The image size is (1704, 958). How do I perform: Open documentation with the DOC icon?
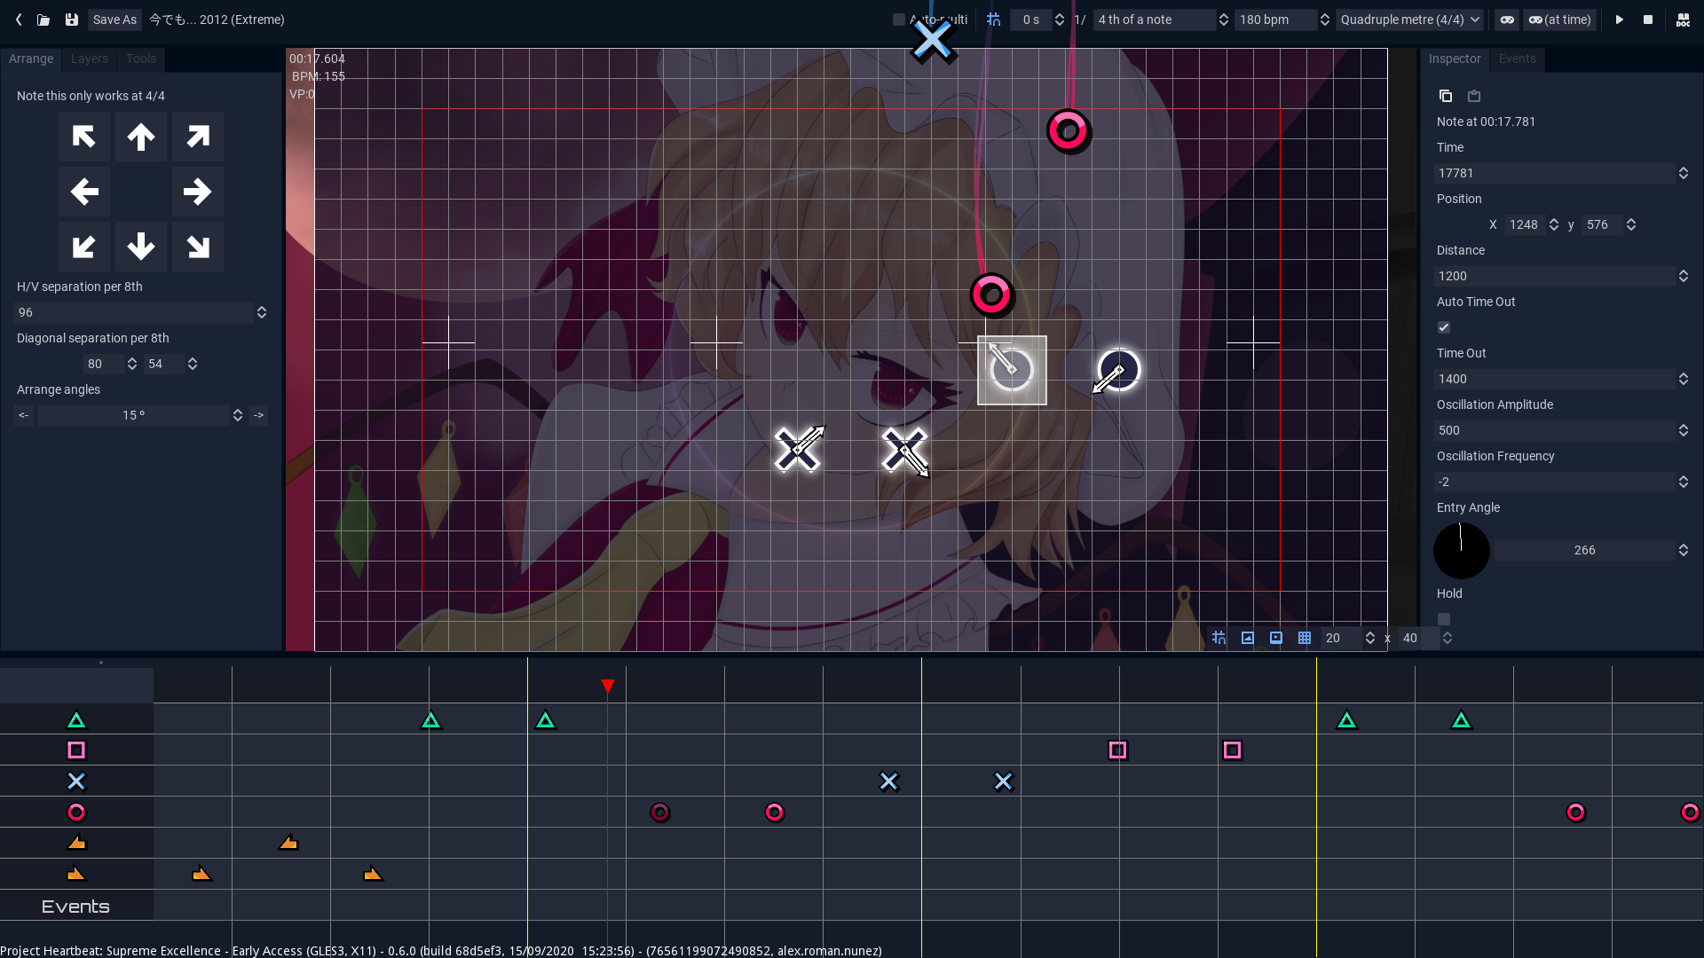(1683, 20)
